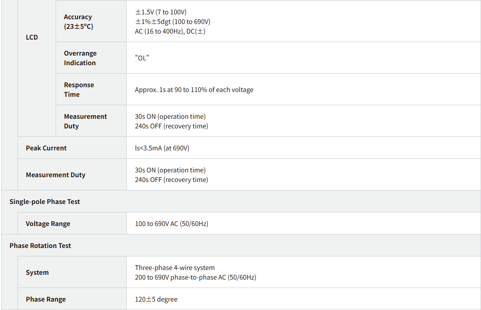Select the "OL" overrange value
This screenshot has width=481, height=310.
[x=142, y=58]
